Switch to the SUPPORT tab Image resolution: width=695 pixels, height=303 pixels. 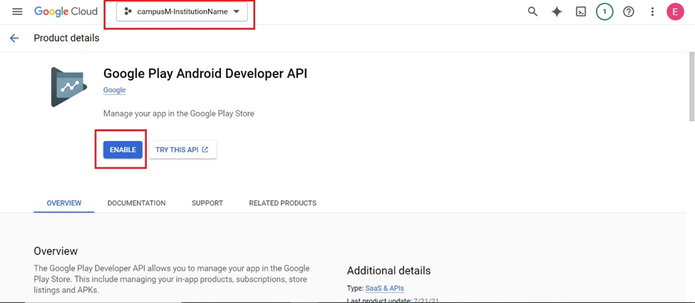pos(207,203)
